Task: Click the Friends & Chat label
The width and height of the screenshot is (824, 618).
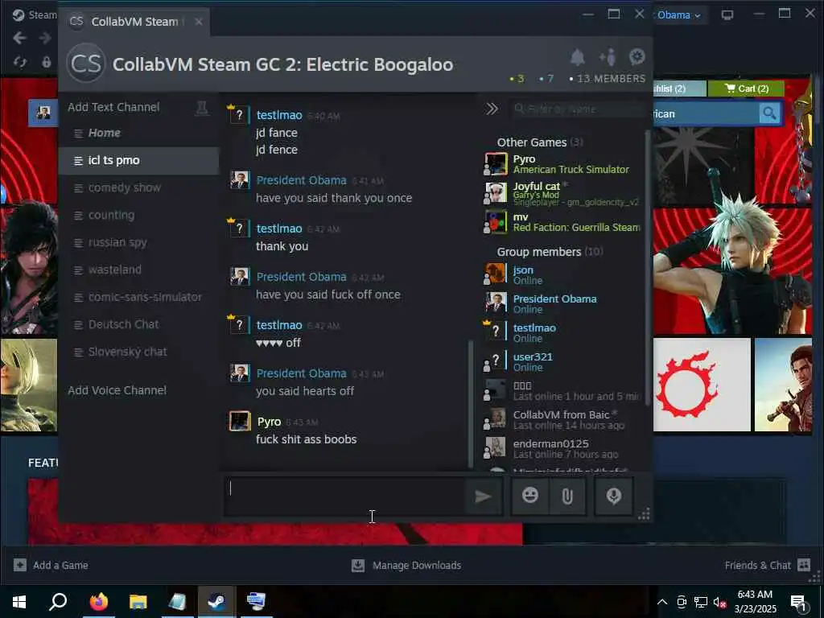Action: coord(758,566)
